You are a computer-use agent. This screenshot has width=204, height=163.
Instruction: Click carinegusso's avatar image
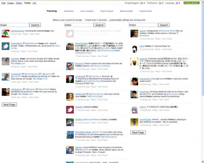click(6, 92)
